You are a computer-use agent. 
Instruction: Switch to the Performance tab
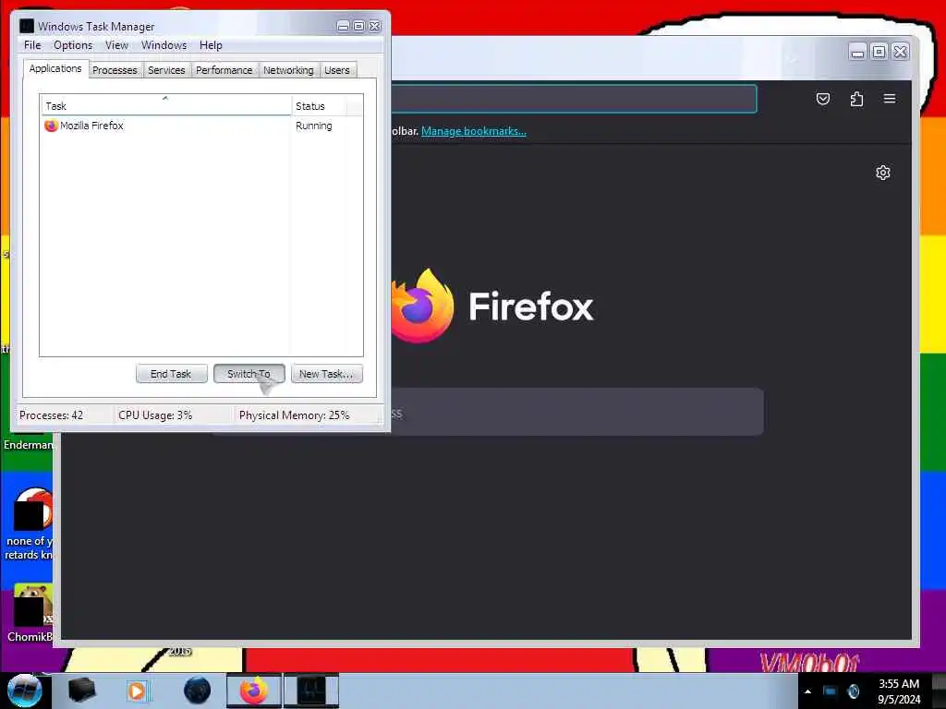(x=224, y=70)
